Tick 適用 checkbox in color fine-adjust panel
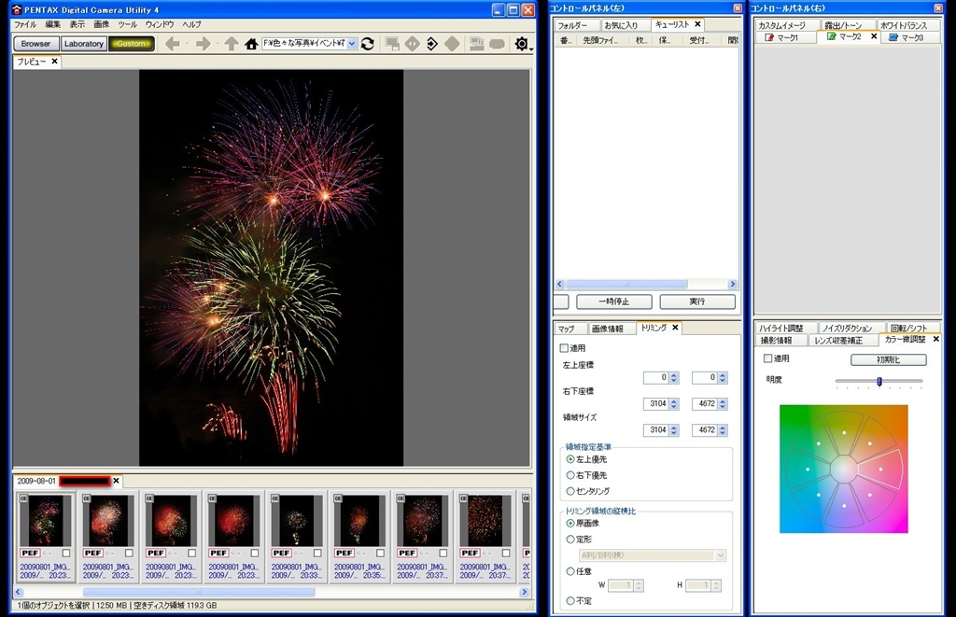Screen dimensions: 956x617 [x=768, y=358]
